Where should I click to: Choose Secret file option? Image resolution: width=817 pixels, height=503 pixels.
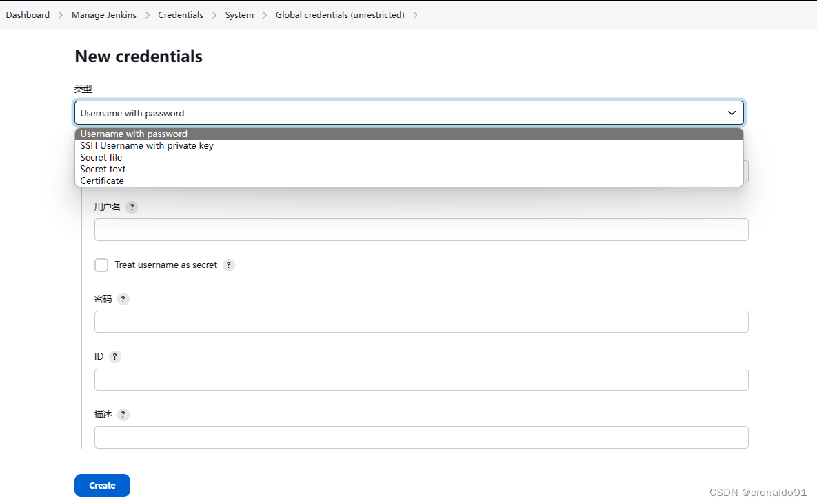pyautogui.click(x=409, y=157)
